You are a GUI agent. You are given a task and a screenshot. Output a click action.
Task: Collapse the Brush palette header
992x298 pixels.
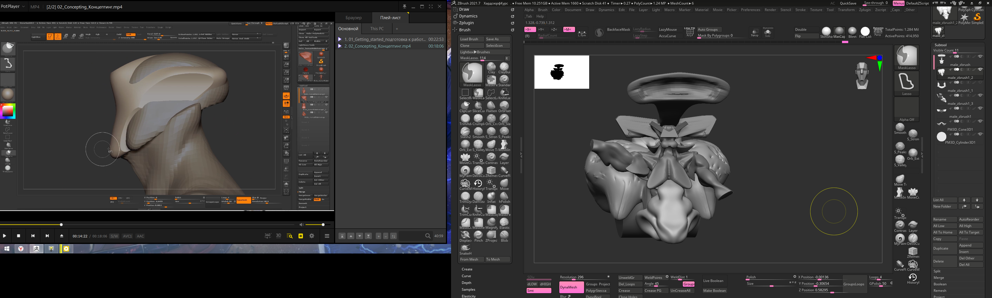pos(464,30)
